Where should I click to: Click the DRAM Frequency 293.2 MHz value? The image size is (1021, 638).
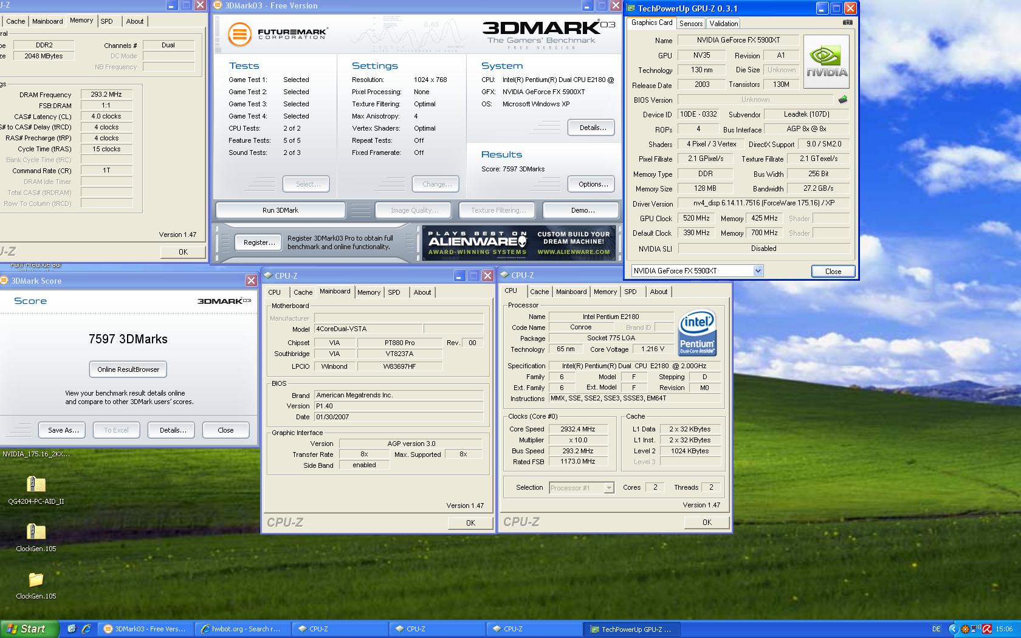coord(106,95)
